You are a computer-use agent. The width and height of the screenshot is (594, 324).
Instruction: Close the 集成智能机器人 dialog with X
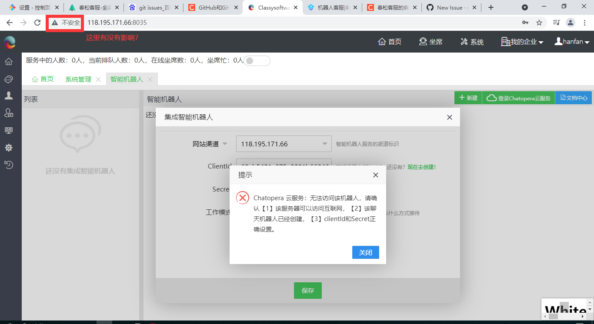click(x=450, y=117)
